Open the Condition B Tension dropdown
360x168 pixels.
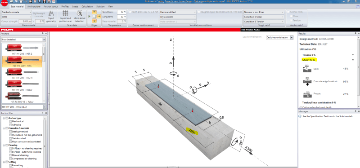coord(264,21)
